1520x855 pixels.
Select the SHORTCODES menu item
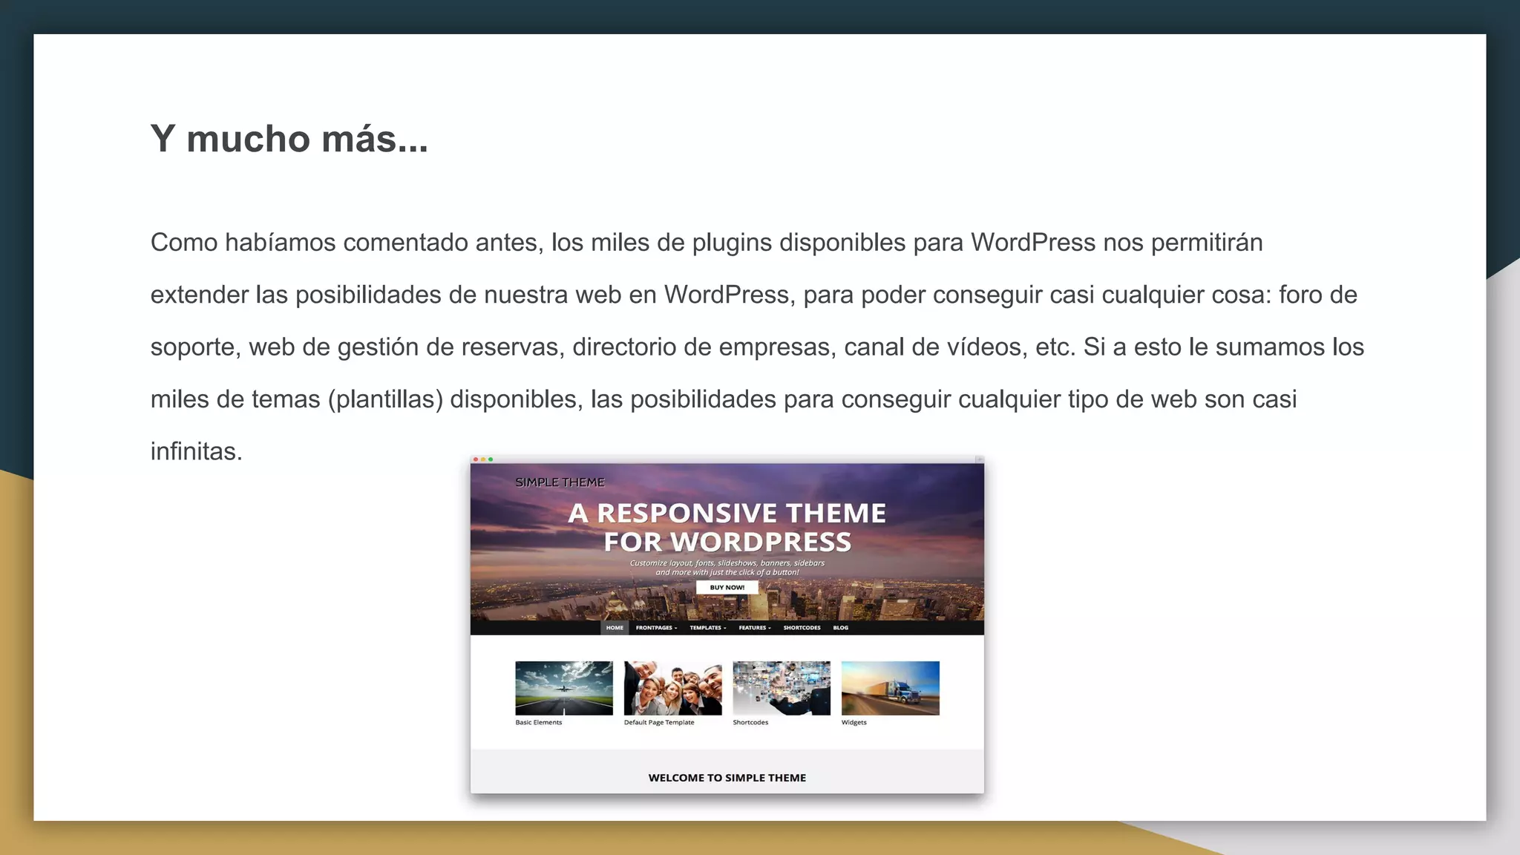coord(802,628)
